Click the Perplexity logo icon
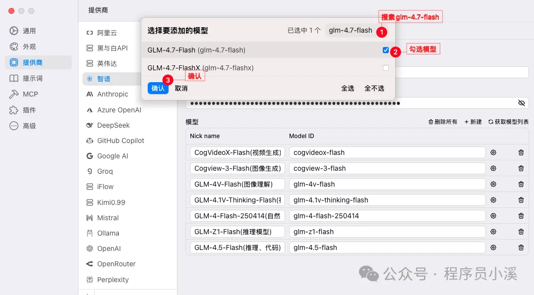 90,279
